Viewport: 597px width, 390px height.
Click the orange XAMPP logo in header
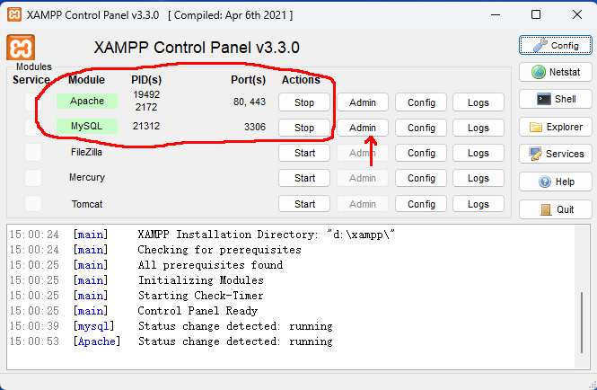pos(21,48)
